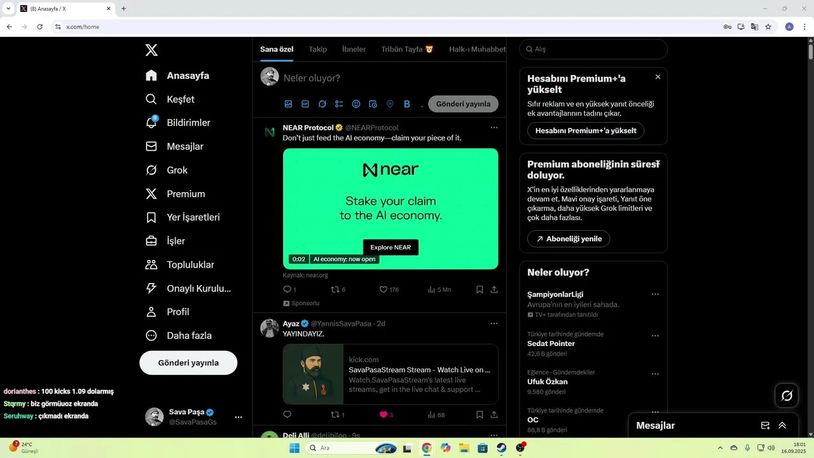814x458 pixels.
Task: Open more options on Ayaz post
Action: 494,324
